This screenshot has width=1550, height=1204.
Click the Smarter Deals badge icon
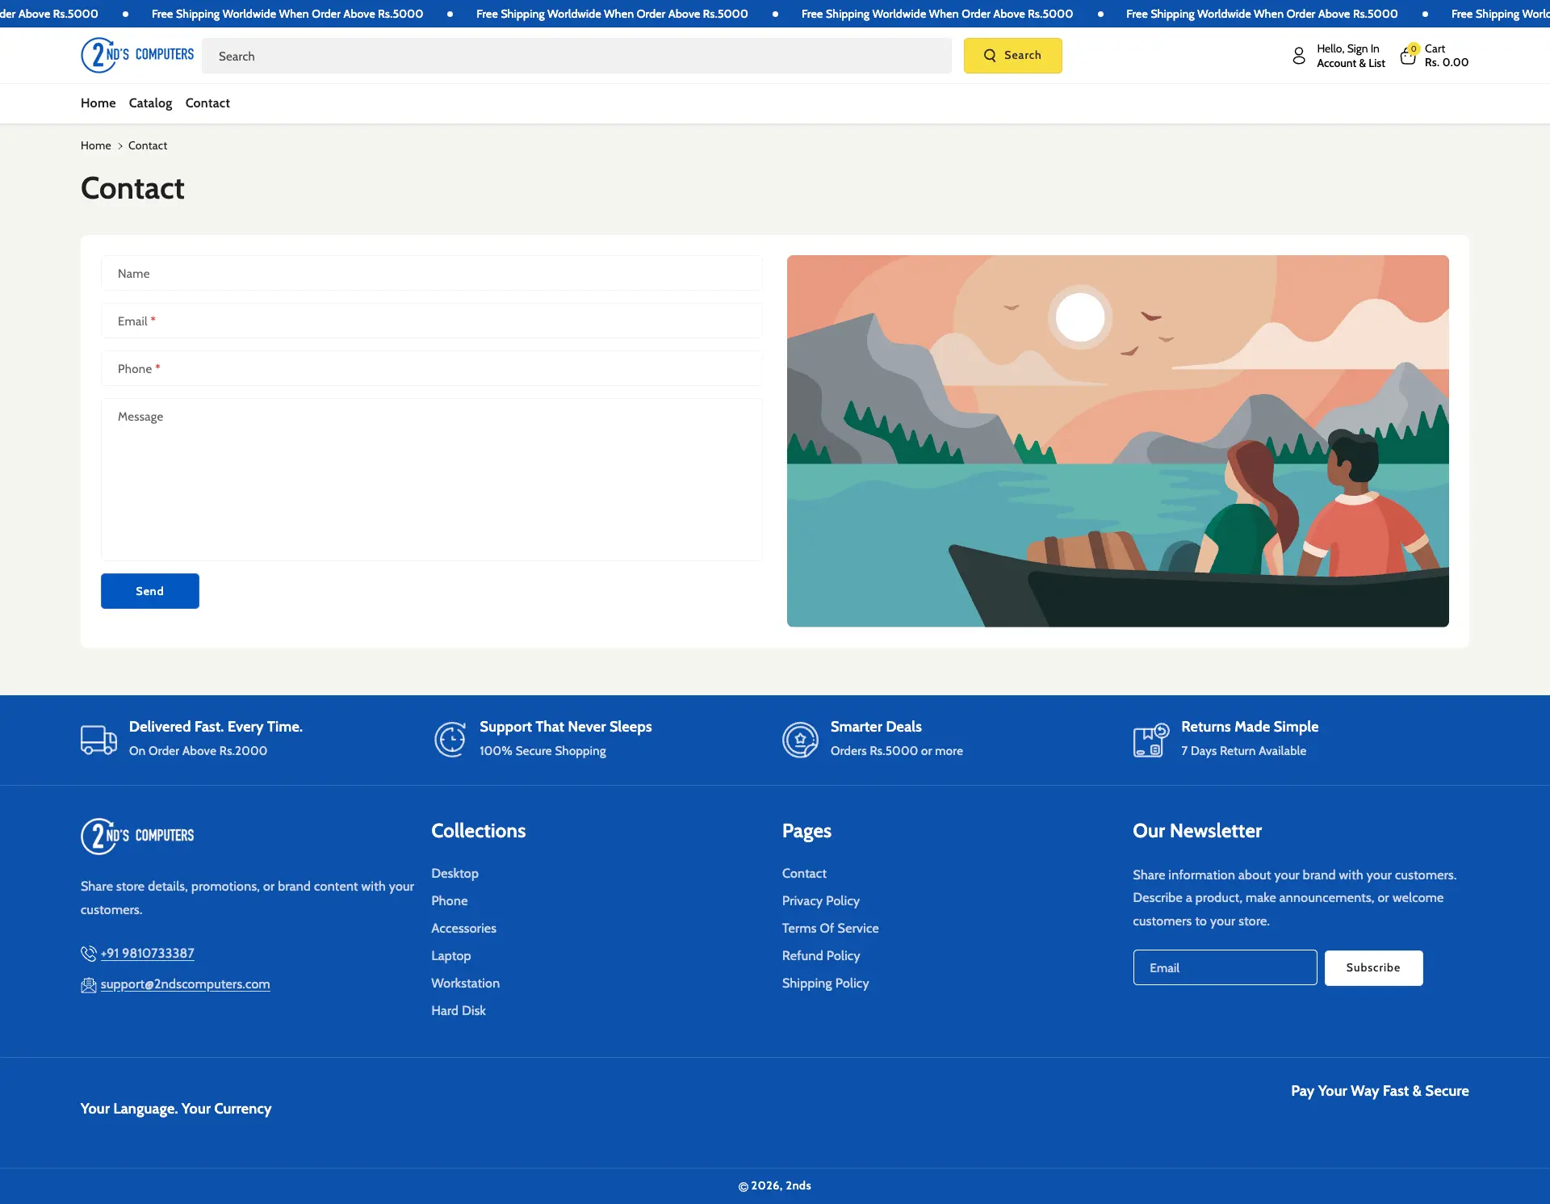tap(800, 739)
